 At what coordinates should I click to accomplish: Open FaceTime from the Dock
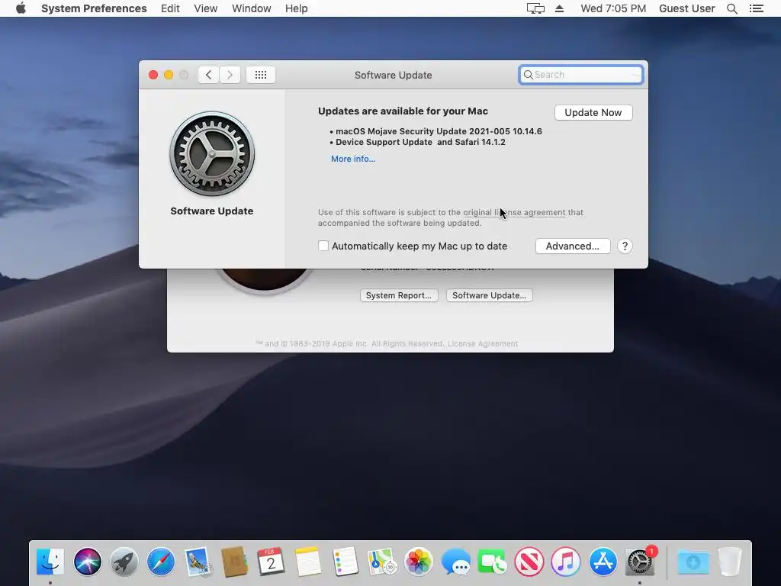[x=492, y=562]
